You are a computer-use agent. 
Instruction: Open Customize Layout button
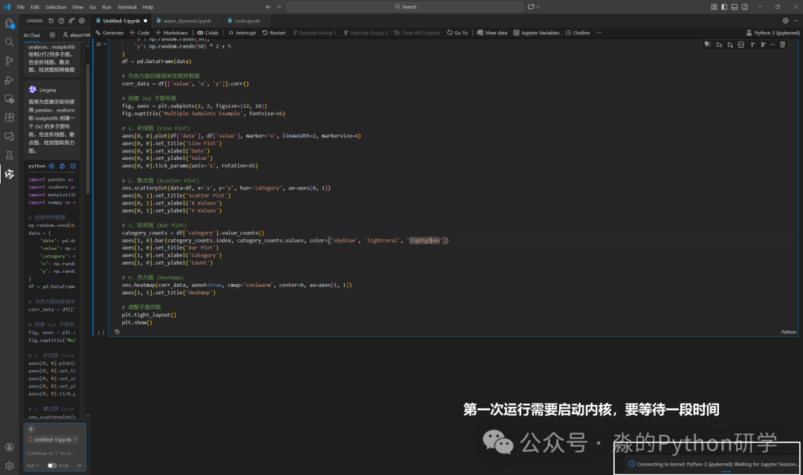(714, 7)
